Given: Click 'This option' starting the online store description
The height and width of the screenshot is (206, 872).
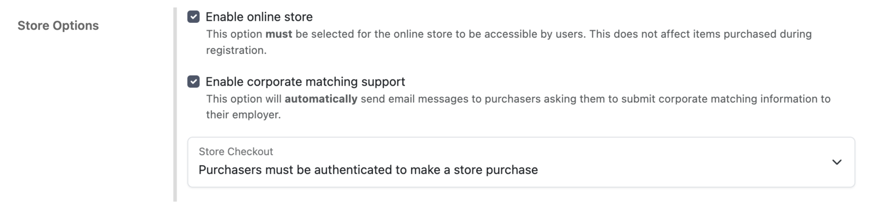Looking at the screenshot, I should 234,34.
